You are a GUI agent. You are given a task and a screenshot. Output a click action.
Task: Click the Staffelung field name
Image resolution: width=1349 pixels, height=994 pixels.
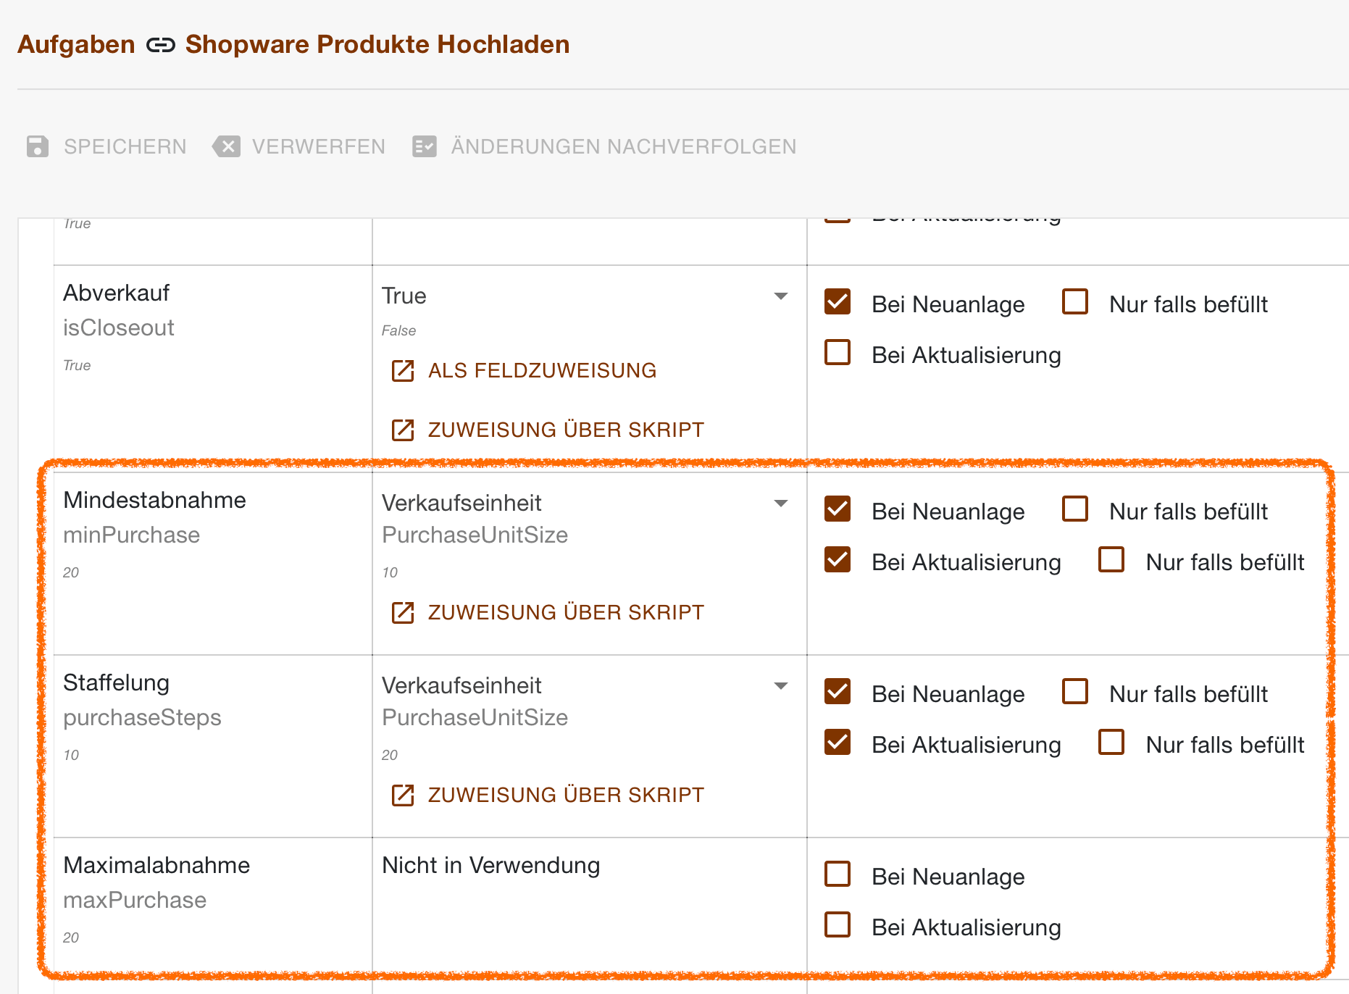click(x=116, y=682)
